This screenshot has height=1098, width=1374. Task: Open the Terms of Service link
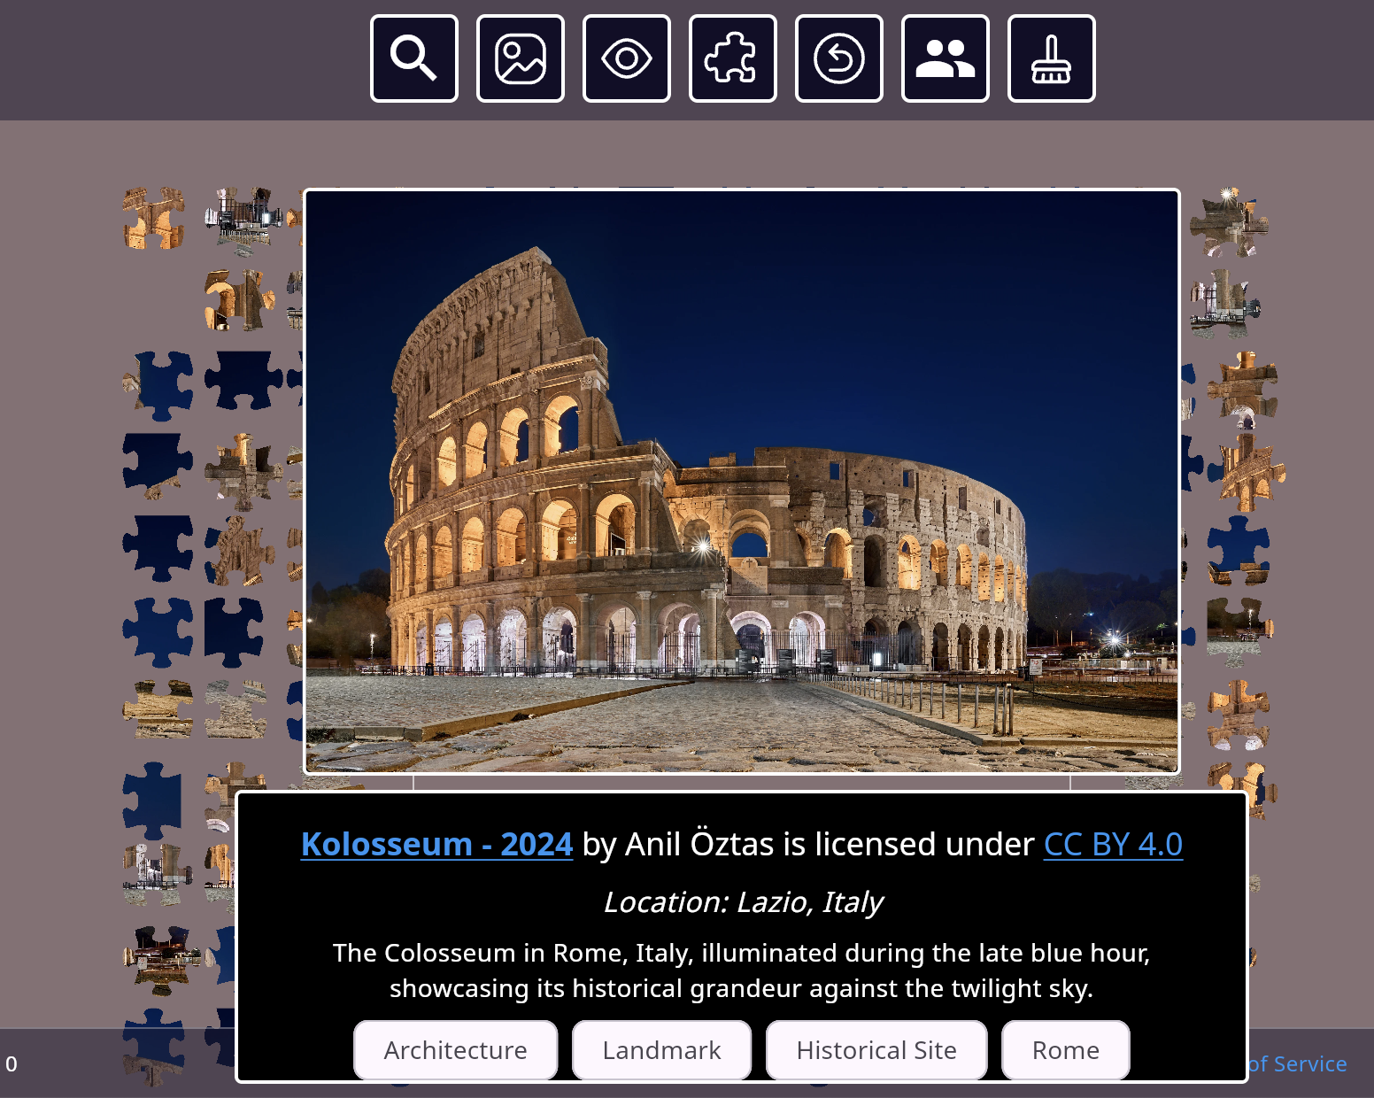coord(1295,1063)
